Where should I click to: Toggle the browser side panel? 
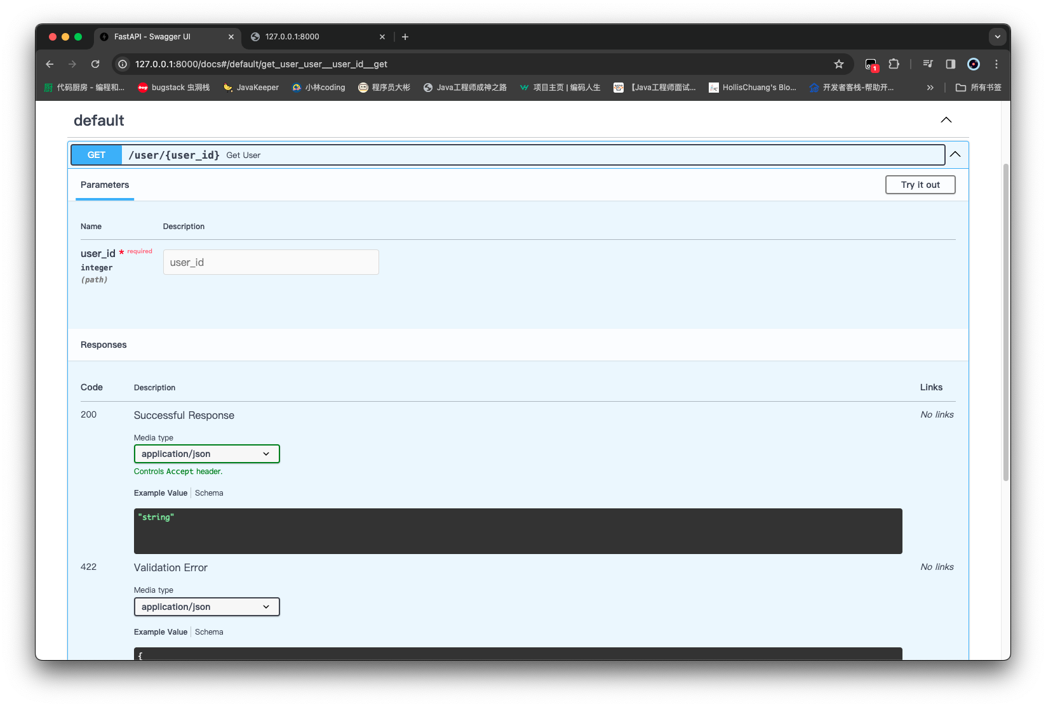pyautogui.click(x=951, y=64)
